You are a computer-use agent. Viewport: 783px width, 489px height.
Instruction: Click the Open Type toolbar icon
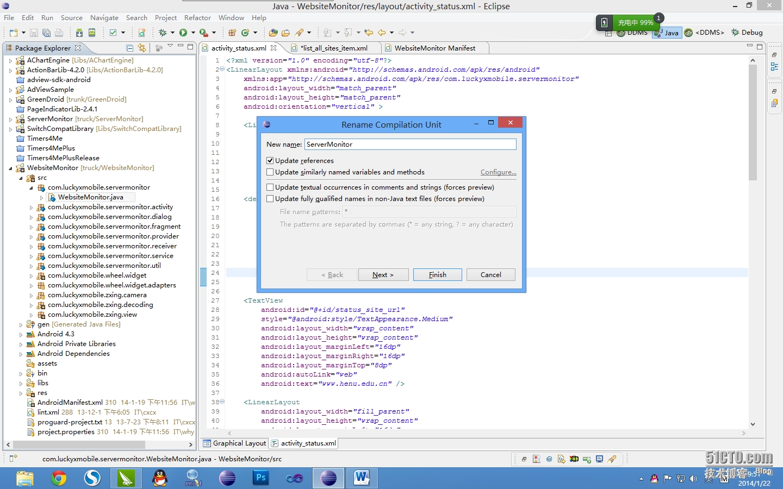click(274, 33)
